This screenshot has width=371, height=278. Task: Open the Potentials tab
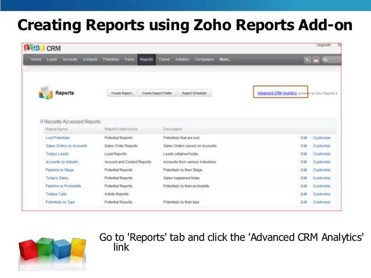point(110,59)
